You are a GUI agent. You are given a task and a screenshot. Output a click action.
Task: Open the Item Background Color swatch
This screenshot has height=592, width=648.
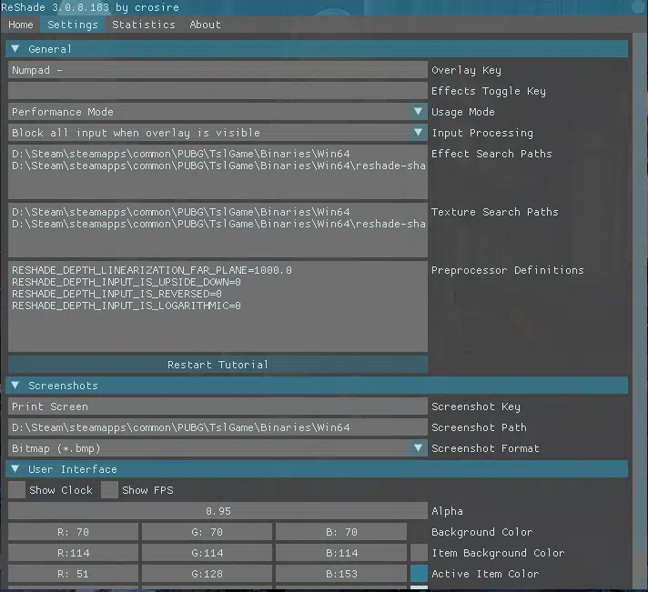point(419,553)
